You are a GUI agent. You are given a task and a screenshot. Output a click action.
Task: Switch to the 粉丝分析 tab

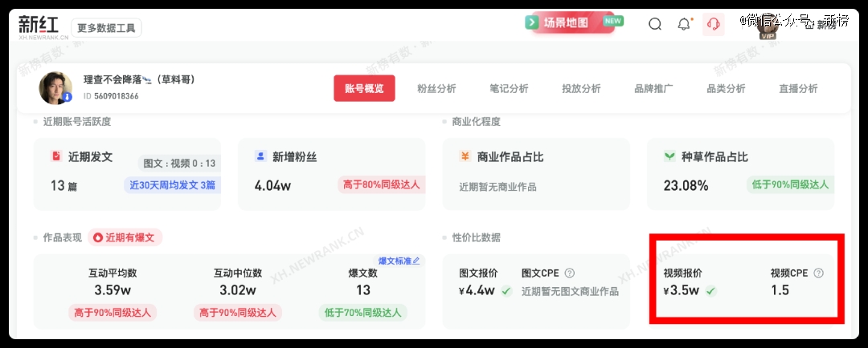tap(436, 89)
